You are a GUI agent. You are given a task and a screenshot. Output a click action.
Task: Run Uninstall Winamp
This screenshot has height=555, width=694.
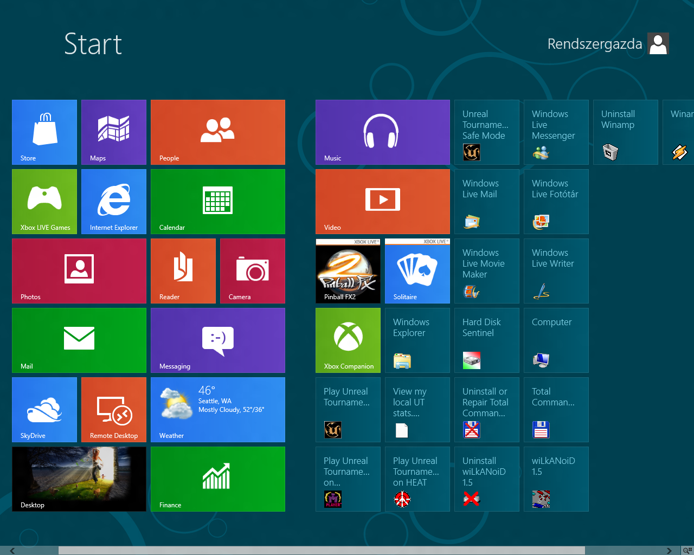(x=625, y=132)
